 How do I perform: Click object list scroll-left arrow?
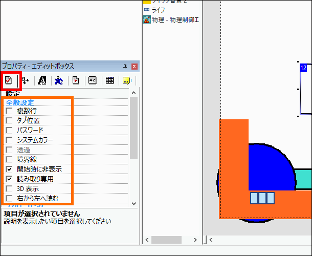(x=147, y=240)
